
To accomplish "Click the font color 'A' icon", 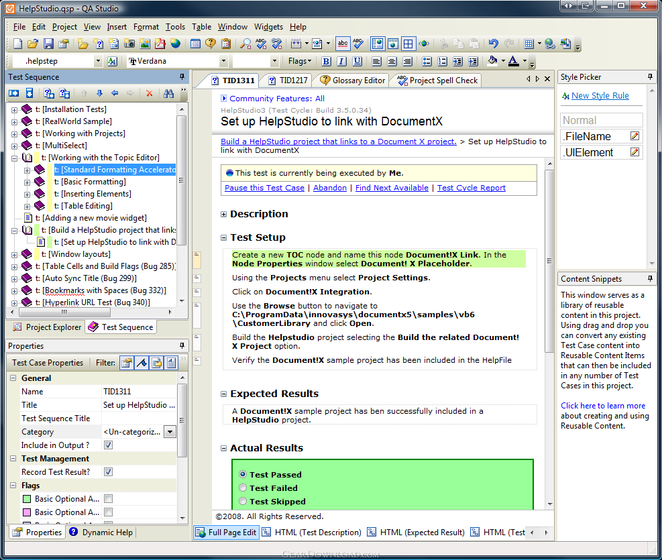I will point(513,61).
